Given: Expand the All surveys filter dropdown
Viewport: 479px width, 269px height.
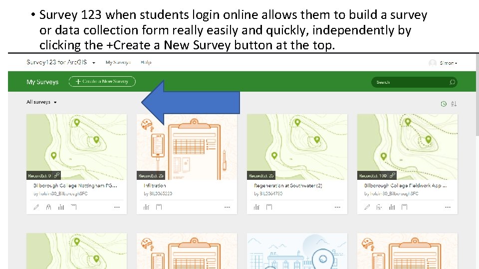Looking at the screenshot, I should pyautogui.click(x=41, y=102).
